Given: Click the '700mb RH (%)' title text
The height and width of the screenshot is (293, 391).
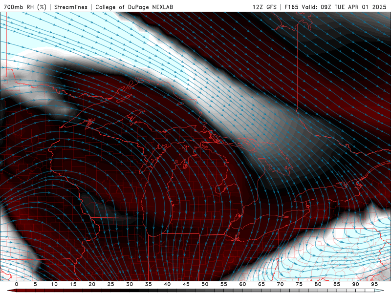Looking at the screenshot, I should [x=25, y=7].
